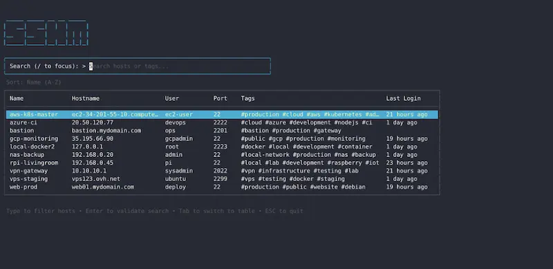Image resolution: width=553 pixels, height=269 pixels.
Task: Click user ubuntu
Action: click(176, 178)
